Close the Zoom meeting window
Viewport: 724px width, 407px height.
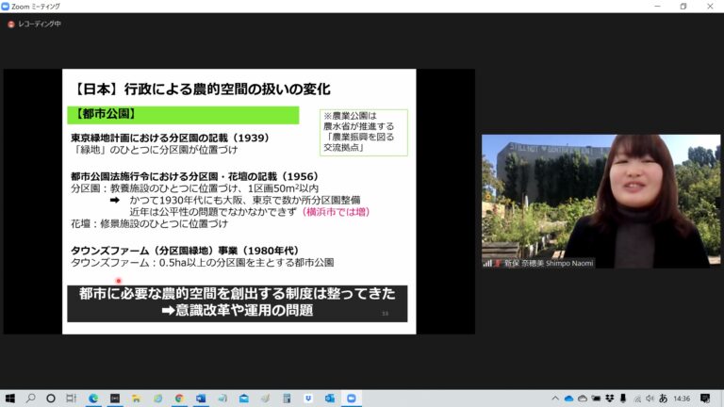coord(710,7)
